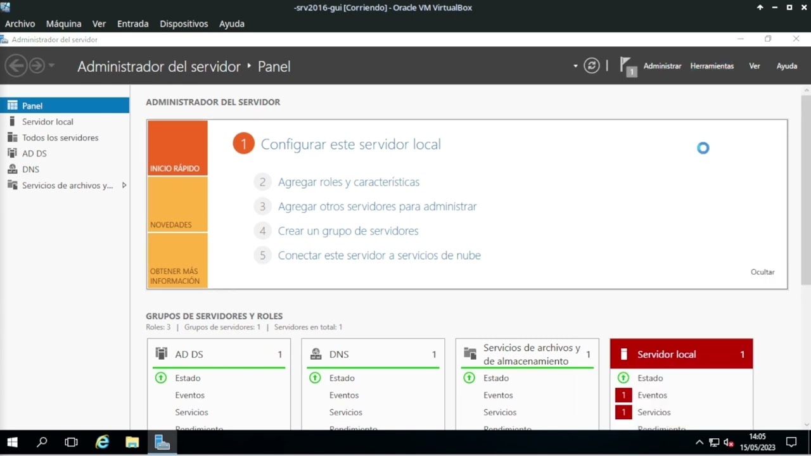811x456 pixels.
Task: Open the Action Center notification icon
Action: pyautogui.click(x=791, y=442)
